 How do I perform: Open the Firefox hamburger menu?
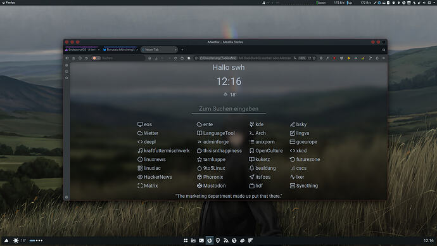coord(384,58)
